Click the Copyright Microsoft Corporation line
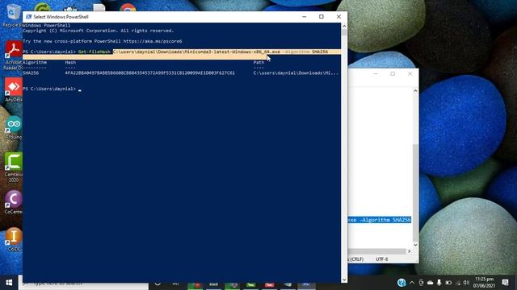The height and width of the screenshot is (290, 517). 99,31
